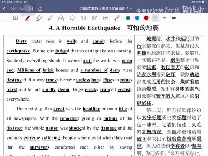Tap the battery indicator in status bar
This screenshot has height=156, width=208.
204,2
